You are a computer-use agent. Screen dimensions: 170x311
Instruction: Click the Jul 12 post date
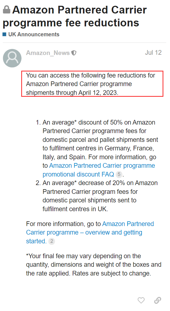coord(153,53)
